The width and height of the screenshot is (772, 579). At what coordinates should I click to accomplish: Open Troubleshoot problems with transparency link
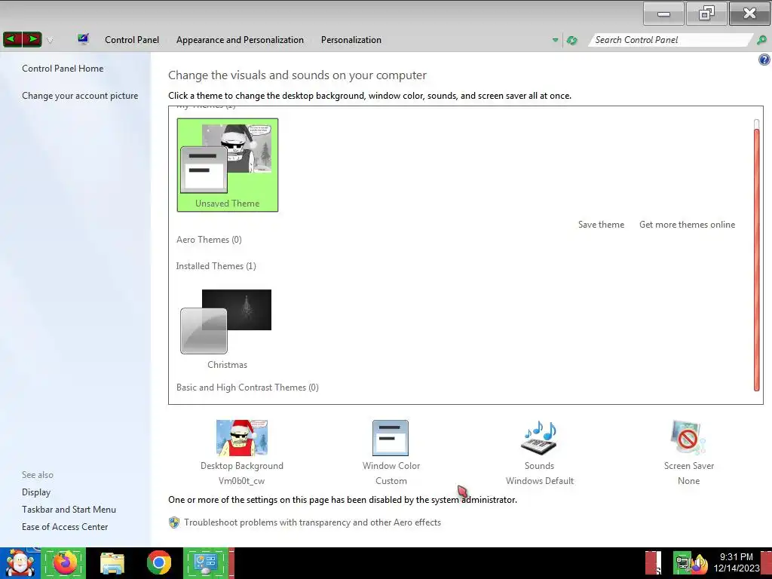click(x=312, y=522)
